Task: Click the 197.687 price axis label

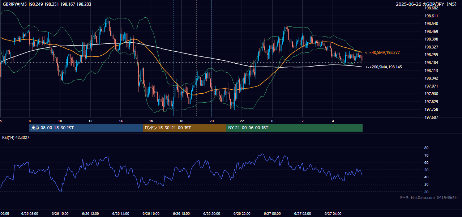Action: pos(432,117)
